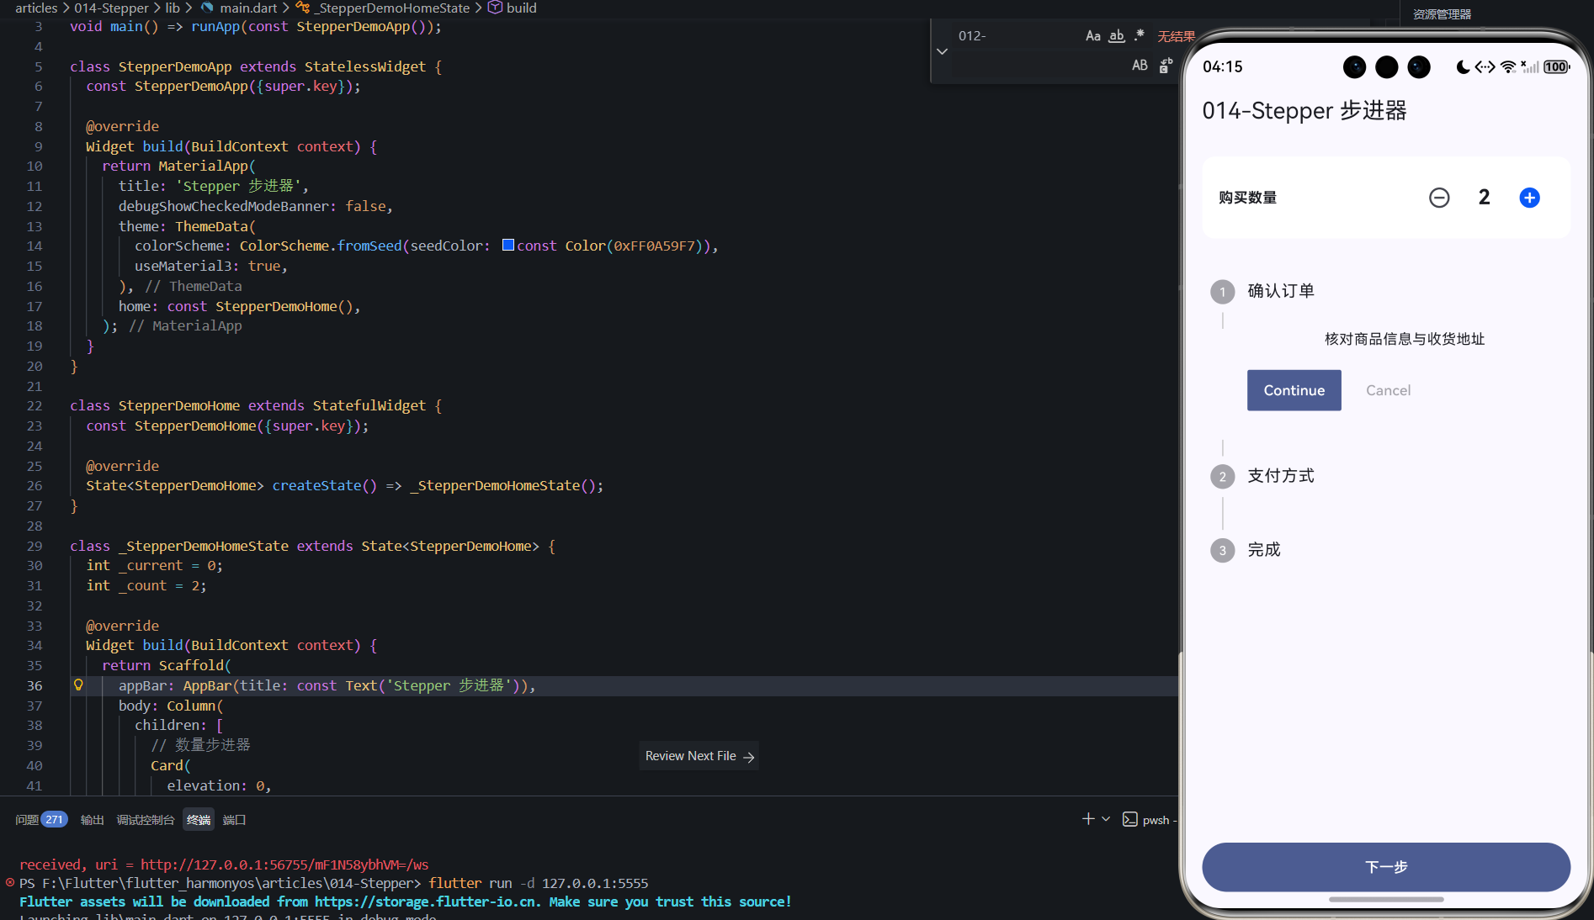Click the battery 100 indicator on phone
1594x920 pixels.
pos(1557,67)
